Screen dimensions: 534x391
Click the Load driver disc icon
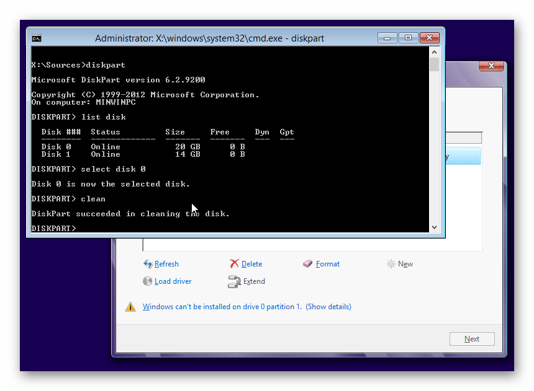[148, 281]
